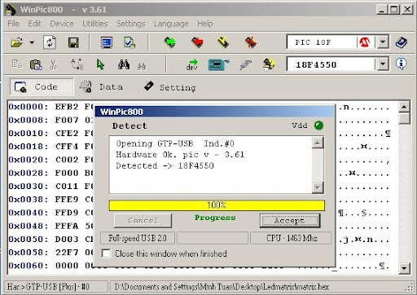417x295 pixels.
Task: Click the Read device green arrow icon
Action: pyautogui.click(x=170, y=42)
